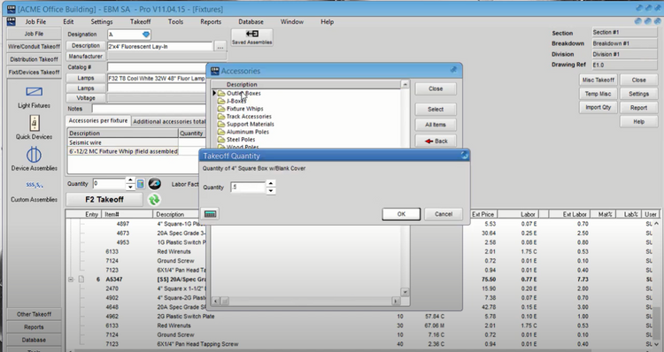This screenshot has width=664, height=352.
Task: Open the Takeoff menu
Action: (140, 21)
